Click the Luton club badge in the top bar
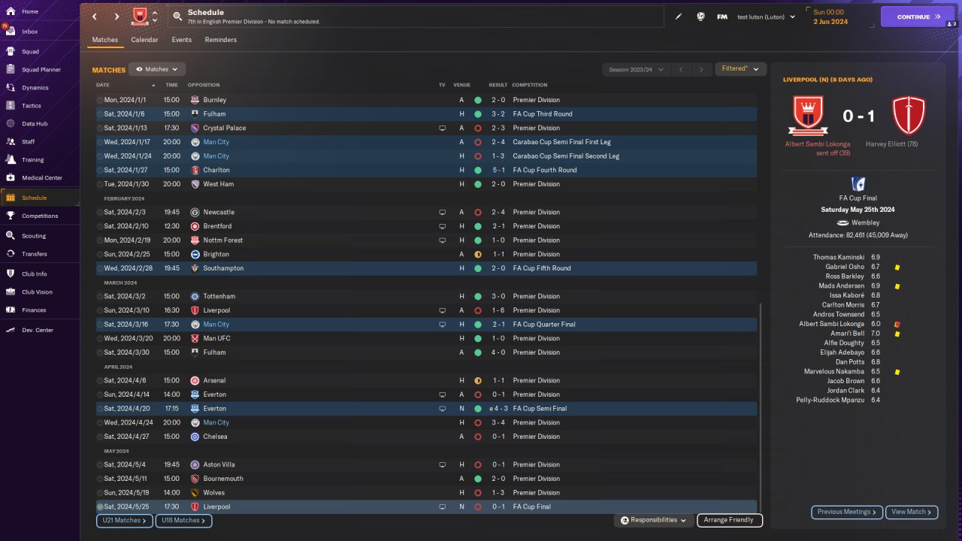This screenshot has width=962, height=541. click(140, 16)
